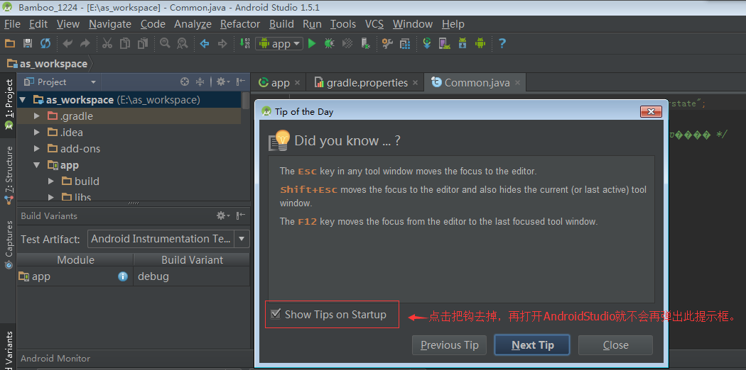Screen dimensions: 746x370
Task: Click the Cut scissors icon
Action: coord(107,44)
